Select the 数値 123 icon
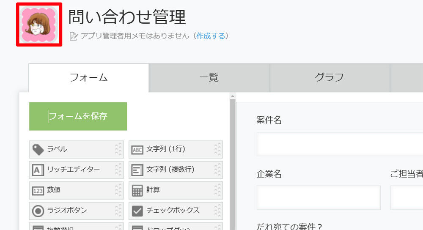This screenshot has height=230, width=423. pyautogui.click(x=38, y=191)
